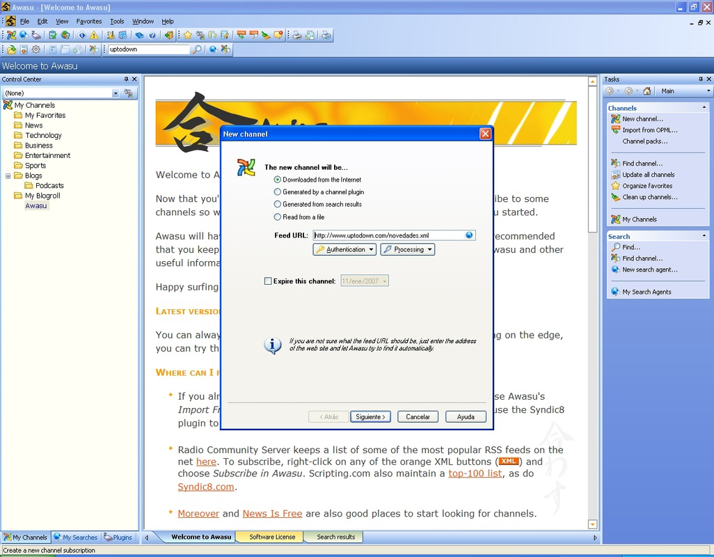Click the print preview page icon
Image resolution: width=714 pixels, height=557 pixels.
click(310, 35)
